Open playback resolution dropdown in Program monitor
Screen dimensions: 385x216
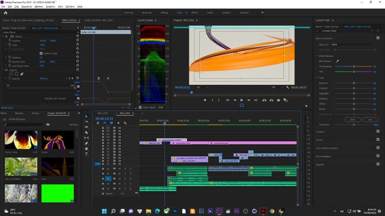point(276,87)
